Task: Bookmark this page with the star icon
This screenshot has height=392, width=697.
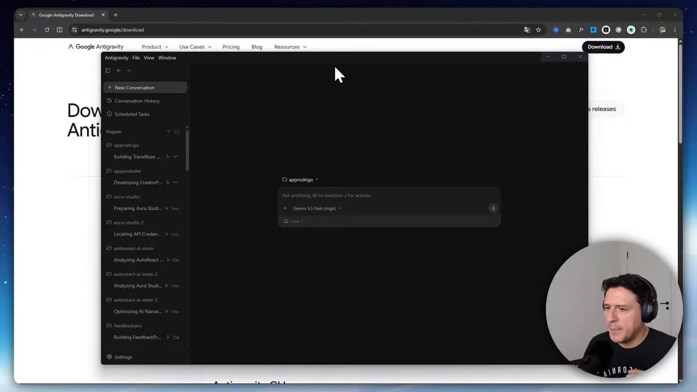Action: tap(539, 30)
